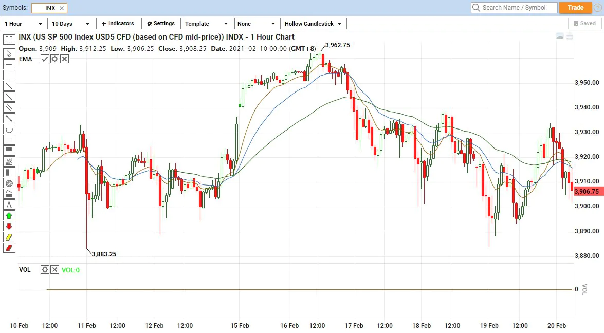Screen dimensions: 604x333
Task: Open EMA indicator gear settings
Action: tap(54, 59)
